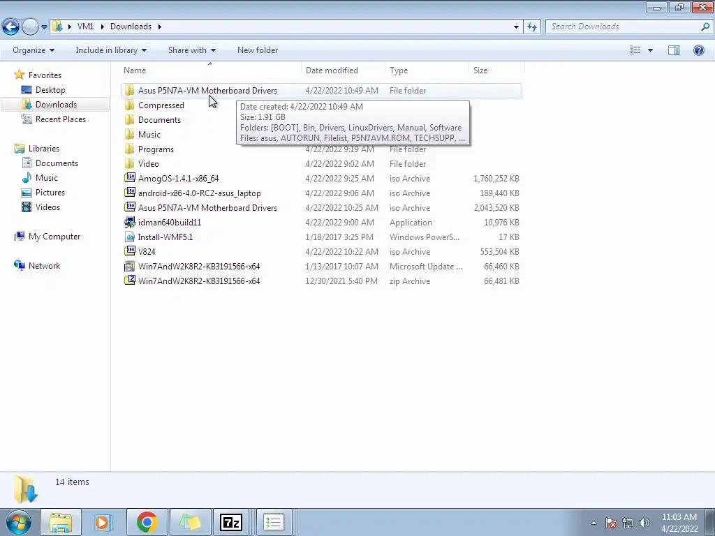715x536 pixels.
Task: Select the Video folder icon
Action: [x=129, y=163]
